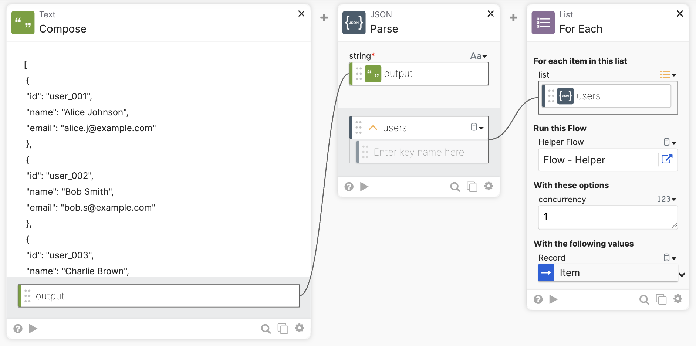Open string field type dropdown Aa
The width and height of the screenshot is (696, 346).
coord(479,56)
